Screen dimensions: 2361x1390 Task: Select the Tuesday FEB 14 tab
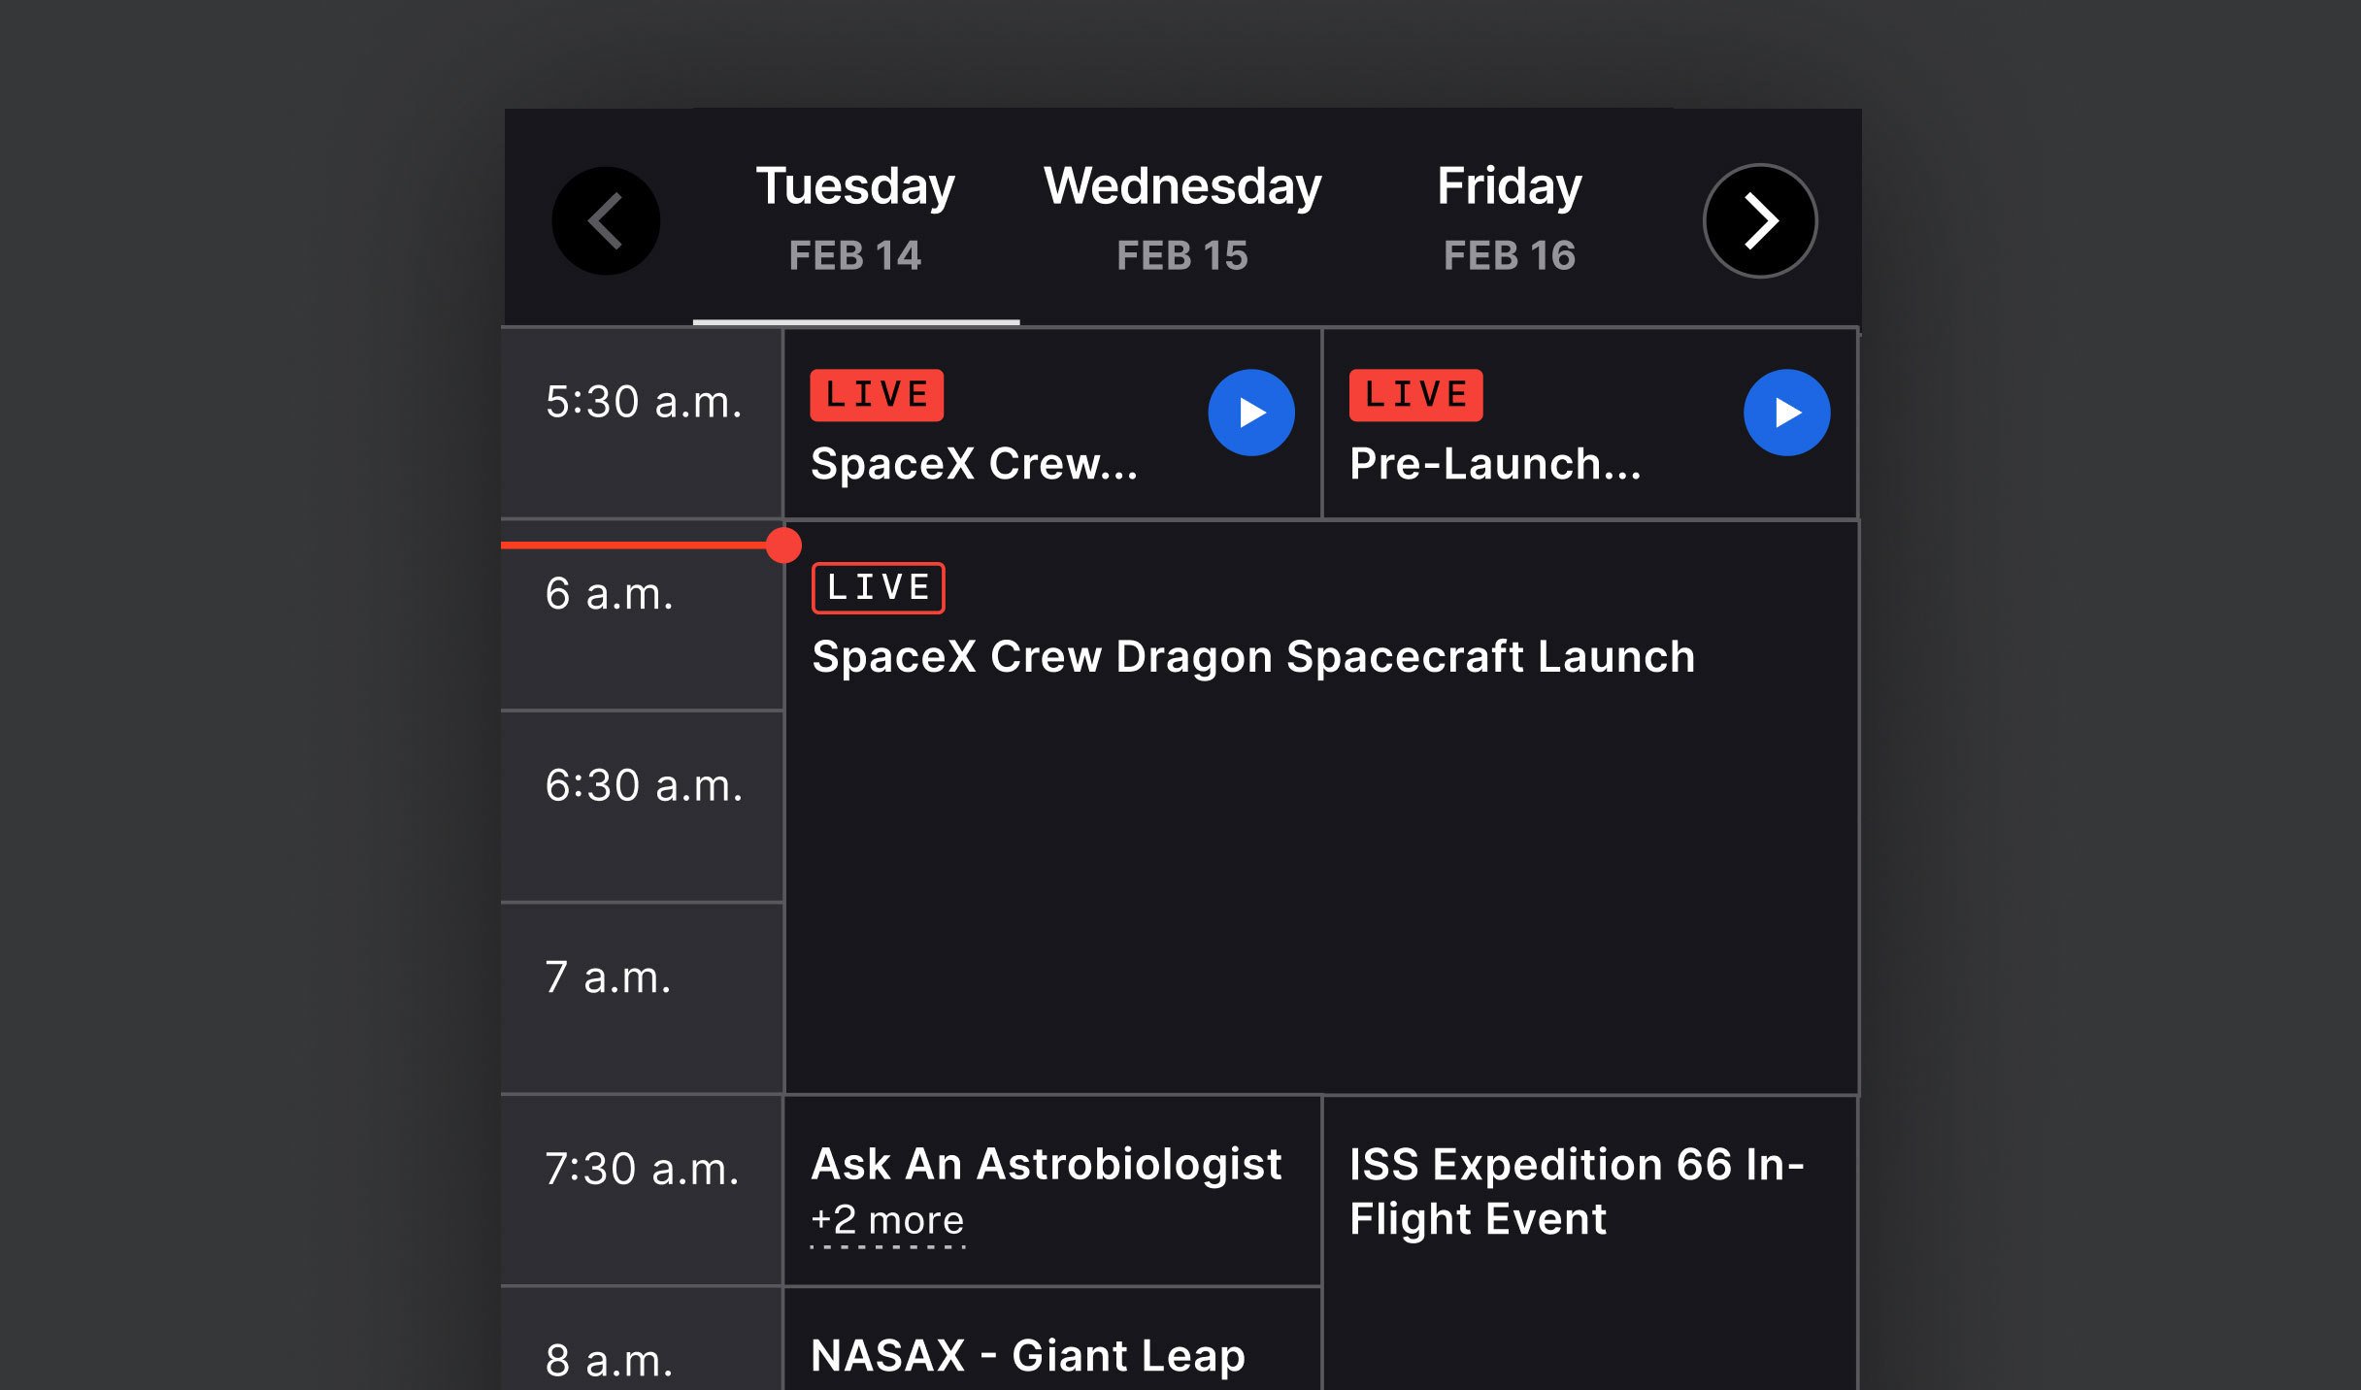point(855,216)
